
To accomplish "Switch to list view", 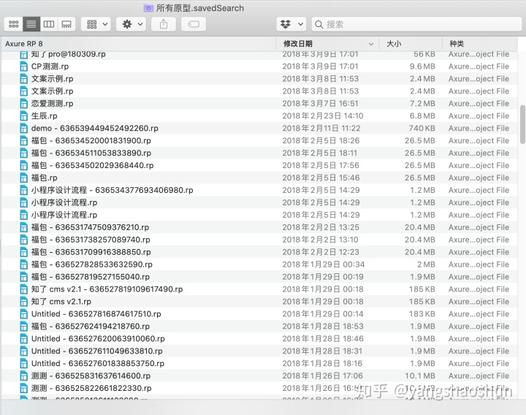I will (31, 24).
